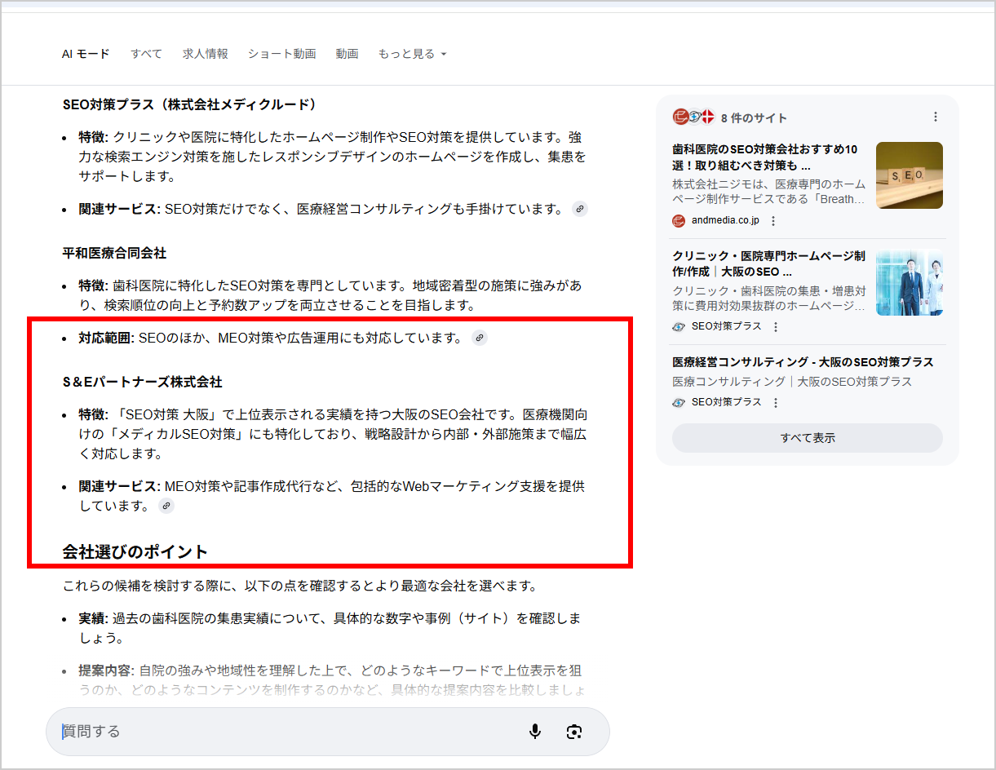Image resolution: width=996 pixels, height=770 pixels.
Task: Go to the 動画 tab
Action: point(347,54)
